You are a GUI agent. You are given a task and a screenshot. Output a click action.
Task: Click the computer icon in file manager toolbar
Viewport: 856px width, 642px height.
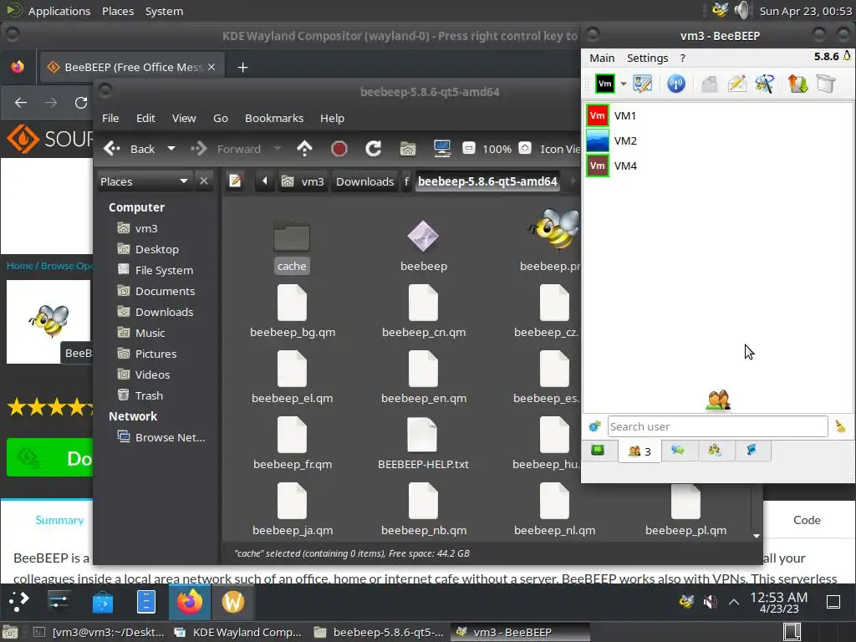click(x=441, y=149)
